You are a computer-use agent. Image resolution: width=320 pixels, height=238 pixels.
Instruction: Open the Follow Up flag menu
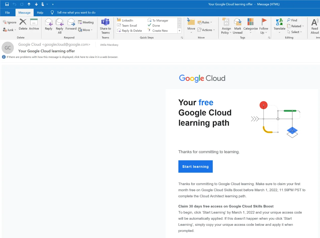click(x=264, y=26)
